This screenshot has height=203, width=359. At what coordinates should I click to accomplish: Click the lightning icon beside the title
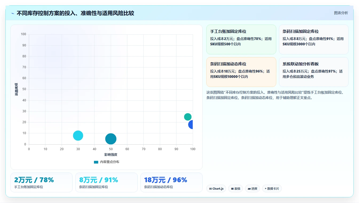13,13
